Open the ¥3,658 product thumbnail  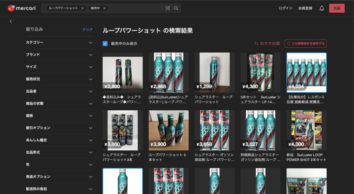215,130
